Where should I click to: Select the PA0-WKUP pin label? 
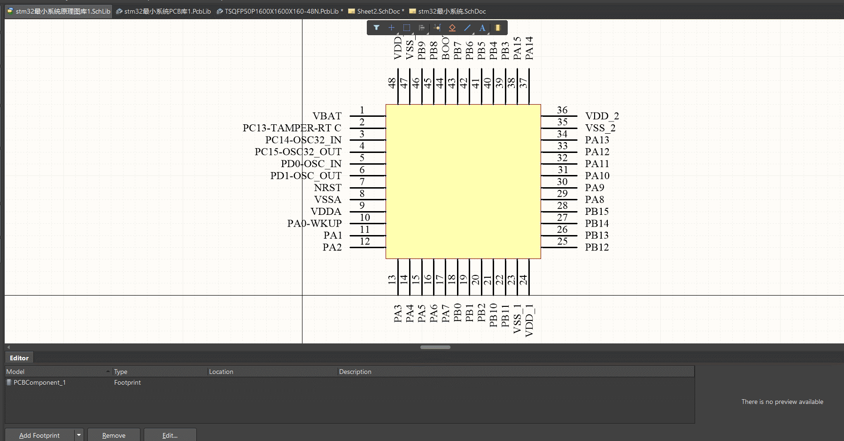(315, 223)
